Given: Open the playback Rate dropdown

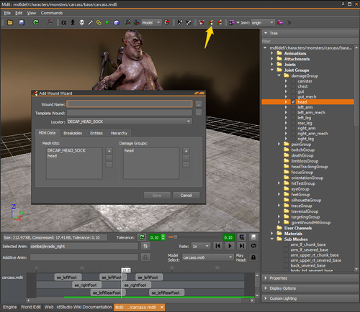Looking at the screenshot, I should pyautogui.click(x=201, y=246).
